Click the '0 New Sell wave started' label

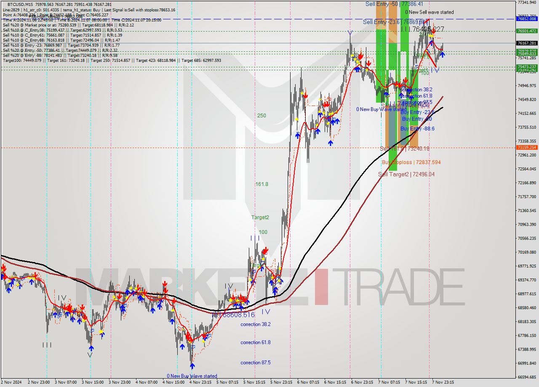pos(430,12)
